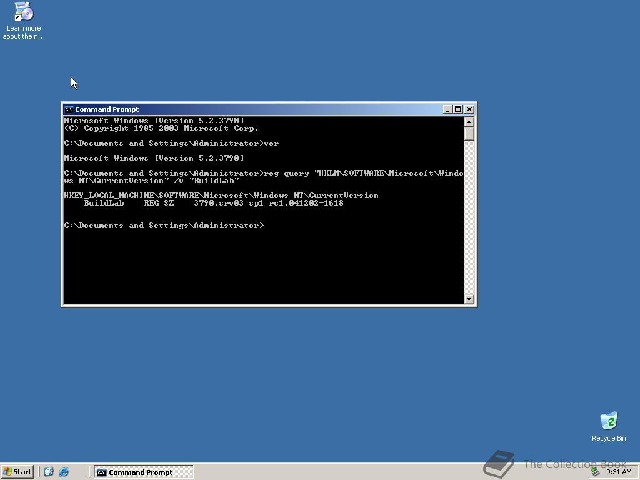The width and height of the screenshot is (640, 480).
Task: Click the last empty 'C:\Documents and Settings\Administrator>' prompt
Action: (x=164, y=225)
